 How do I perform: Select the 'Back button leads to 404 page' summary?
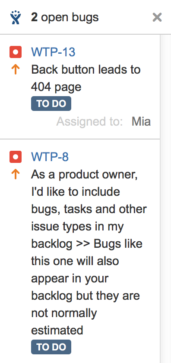86,78
